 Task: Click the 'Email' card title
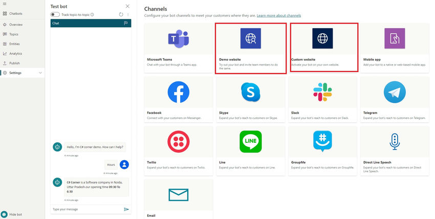[x=151, y=215]
